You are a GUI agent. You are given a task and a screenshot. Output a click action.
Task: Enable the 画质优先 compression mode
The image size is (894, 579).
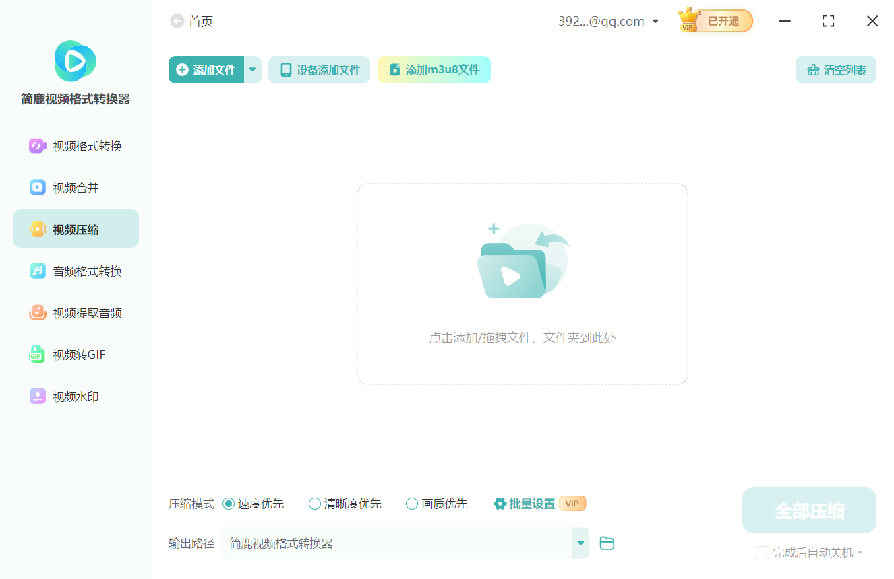coord(411,503)
